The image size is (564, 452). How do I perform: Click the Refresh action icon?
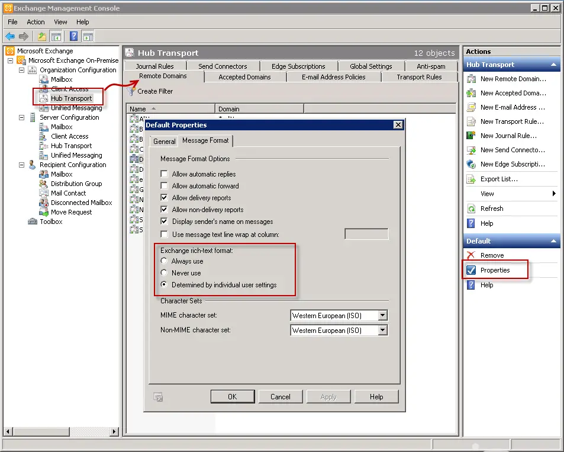[x=471, y=209]
